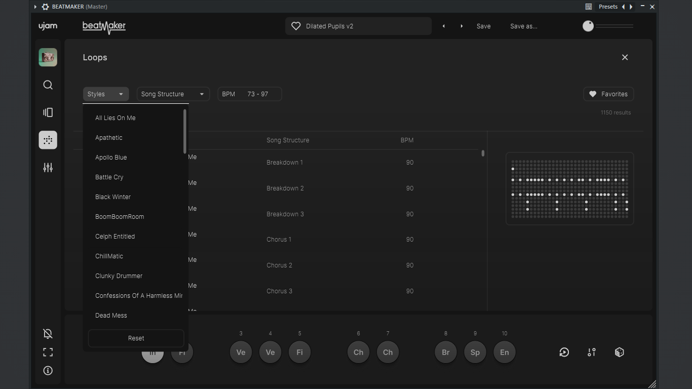Click host next preset arrow in title bar
Screen dimensions: 692x389
(x=631, y=7)
